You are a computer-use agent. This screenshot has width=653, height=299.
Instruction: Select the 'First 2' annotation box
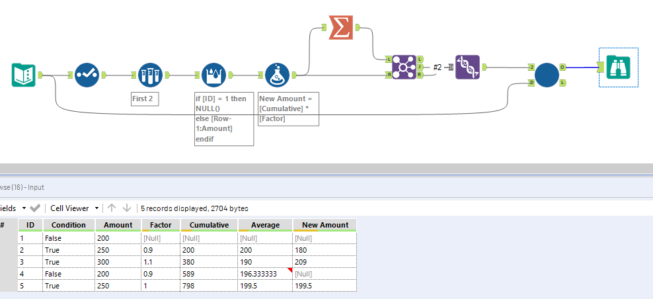145,99
